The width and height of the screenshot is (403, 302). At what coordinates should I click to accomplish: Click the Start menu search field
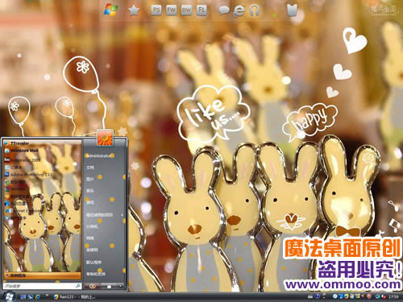tap(42, 286)
